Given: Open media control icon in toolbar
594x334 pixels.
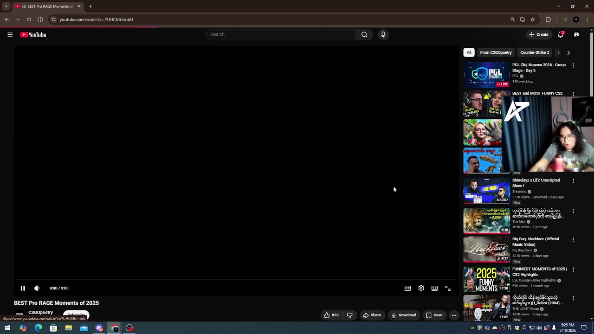Looking at the screenshot, I should click(565, 19).
